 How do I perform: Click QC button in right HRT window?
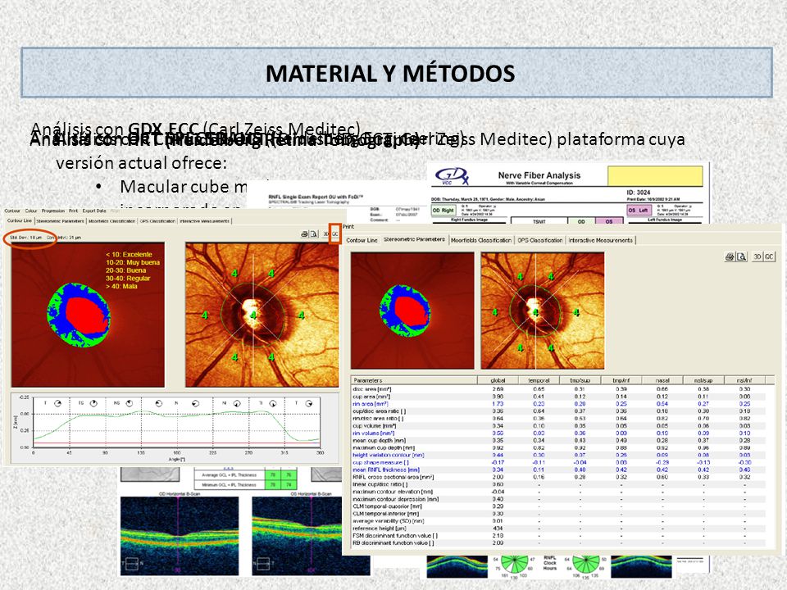click(x=769, y=256)
